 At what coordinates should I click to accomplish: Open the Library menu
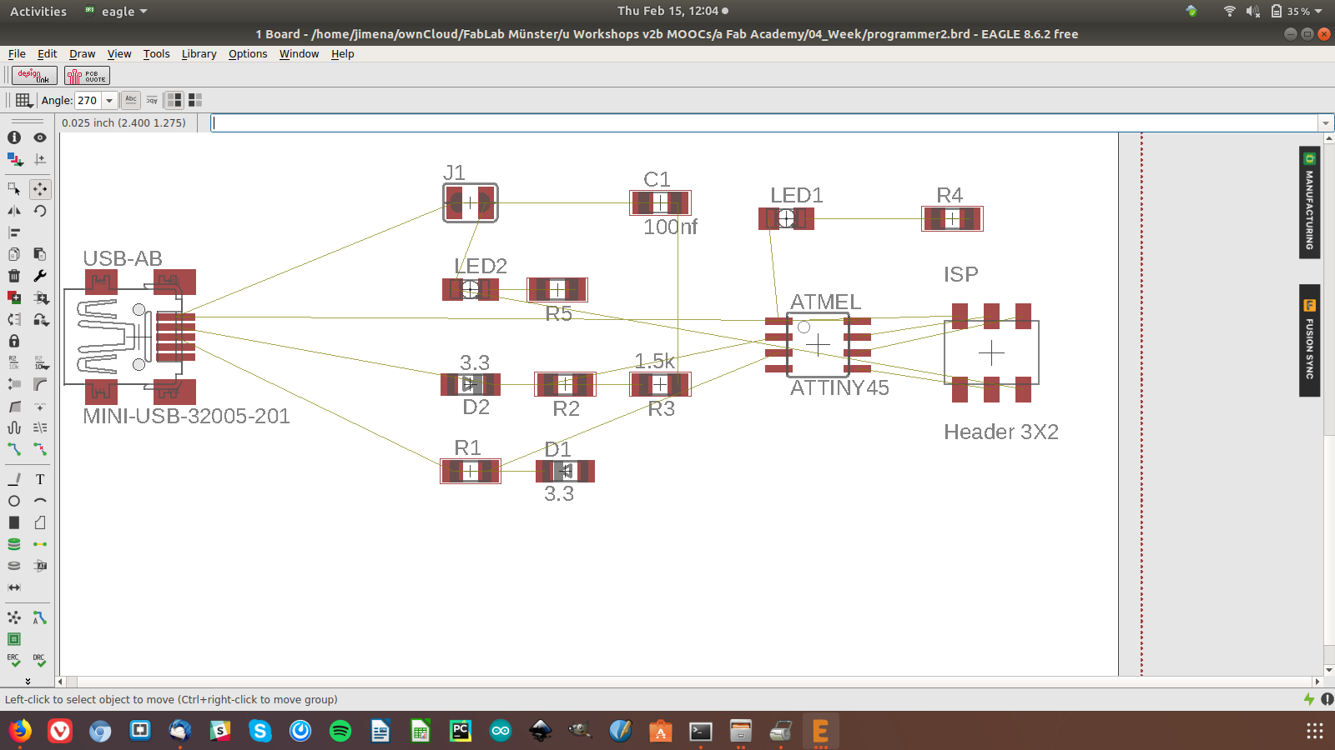click(199, 54)
